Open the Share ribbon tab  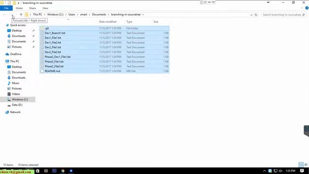(32, 8)
